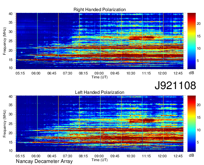
Task: Click 25 MHz tick of left-handed plot
Action: (x=10, y=124)
